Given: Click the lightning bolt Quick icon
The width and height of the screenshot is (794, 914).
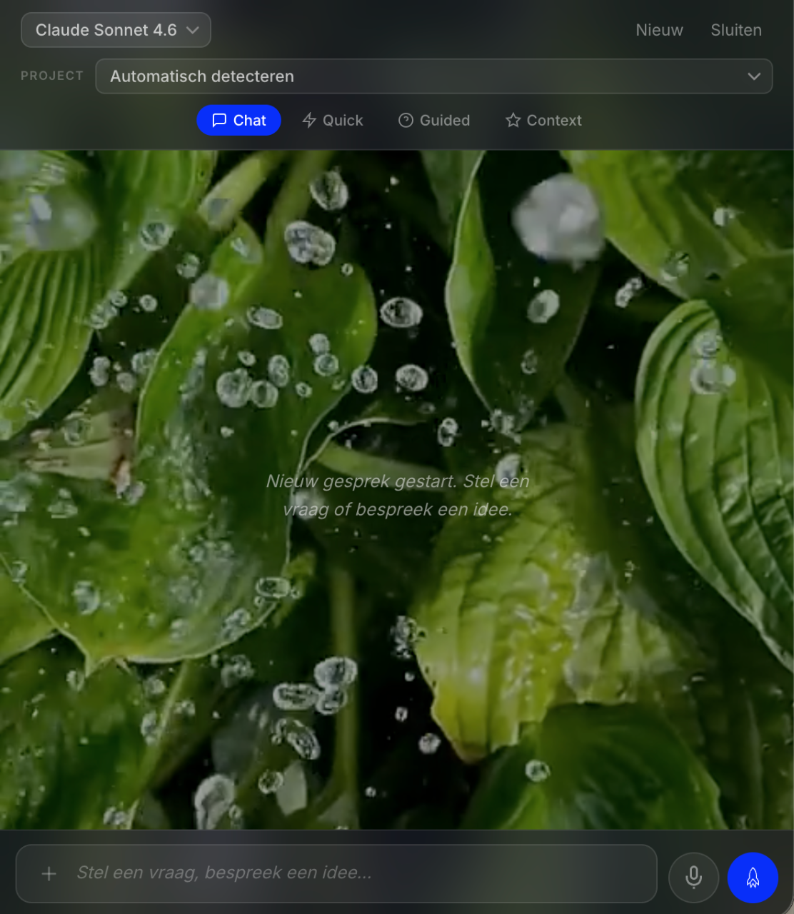Looking at the screenshot, I should pos(309,120).
